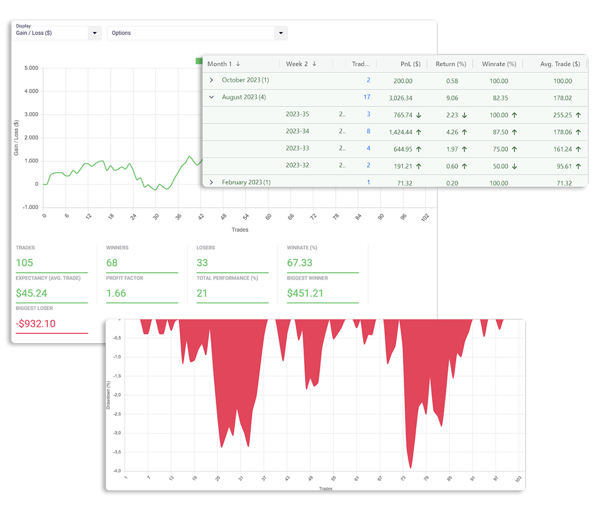606x505 pixels.
Task: Select the Return (%) column header
Action: (451, 63)
